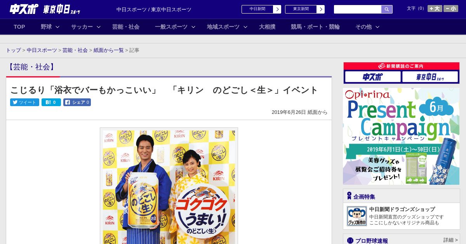The image size is (466, 244).
Task: Click 中日スポーツ breadcrumb link
Action: tap(42, 50)
